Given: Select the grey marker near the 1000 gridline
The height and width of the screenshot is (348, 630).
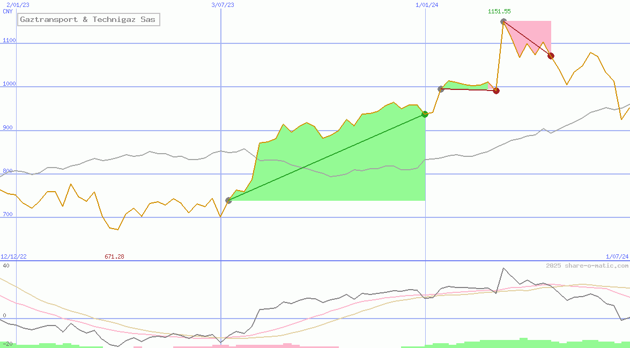Looking at the screenshot, I should point(441,89).
